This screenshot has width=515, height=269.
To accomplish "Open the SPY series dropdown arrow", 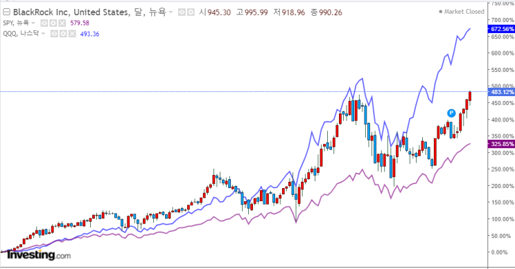I will pyautogui.click(x=33, y=23).
